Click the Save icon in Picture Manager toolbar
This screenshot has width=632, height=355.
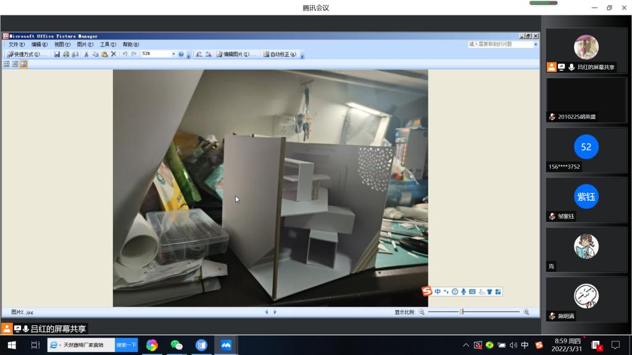[57, 54]
